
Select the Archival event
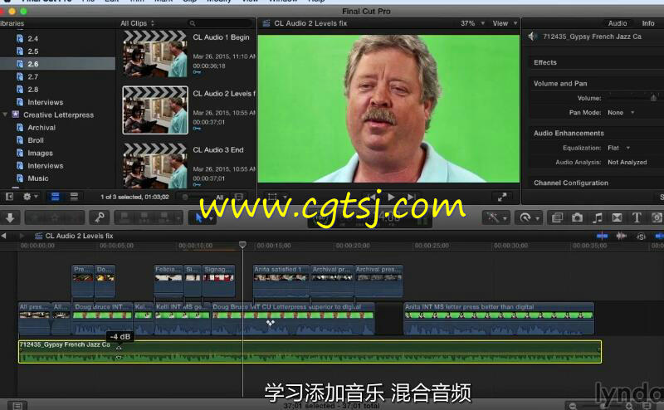(x=41, y=128)
